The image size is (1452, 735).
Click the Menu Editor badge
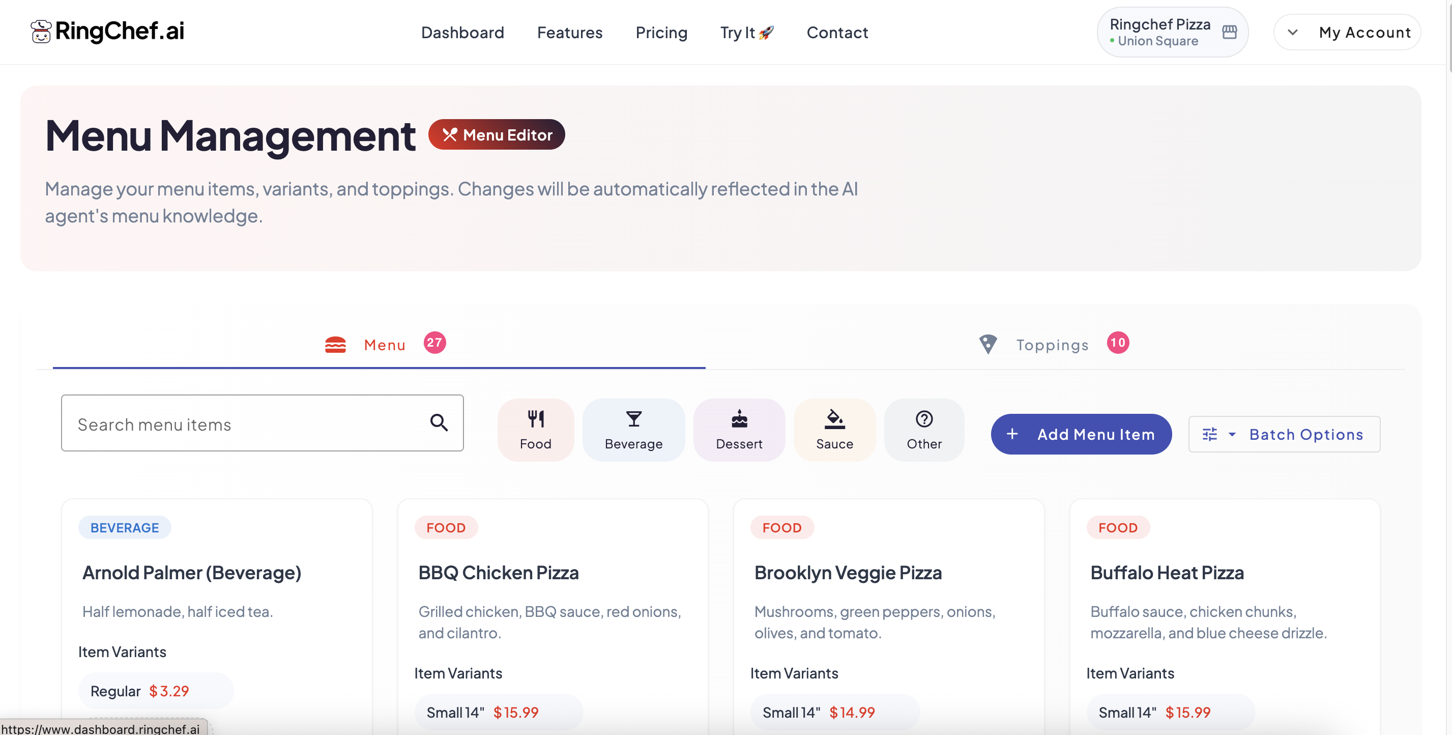(x=497, y=134)
